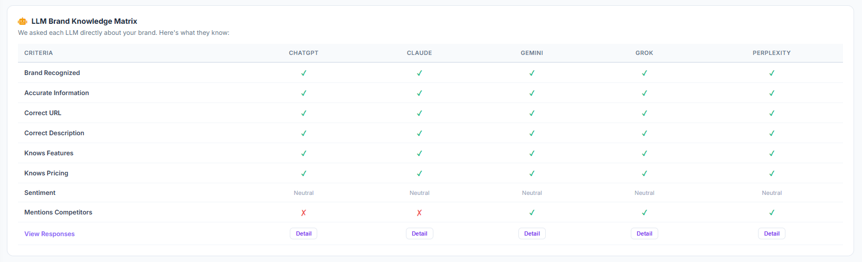862x262 pixels.
Task: Open Grok response Detail button
Action: pos(645,233)
